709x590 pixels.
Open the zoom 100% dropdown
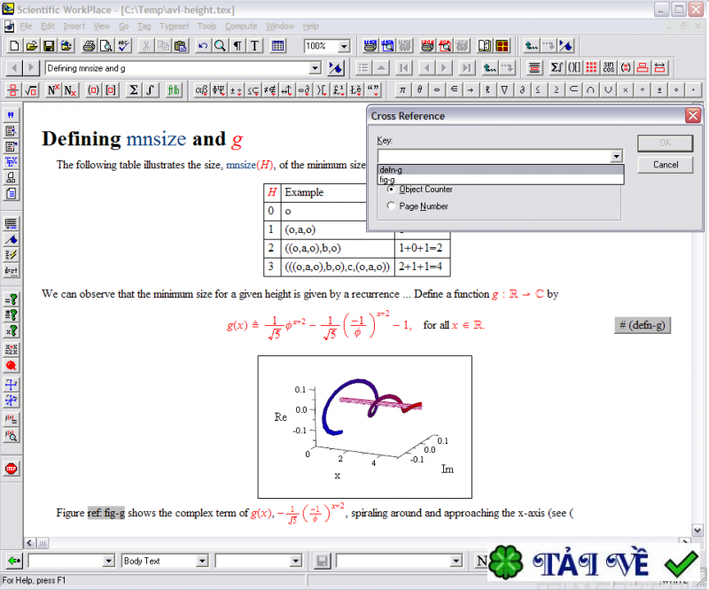point(344,46)
